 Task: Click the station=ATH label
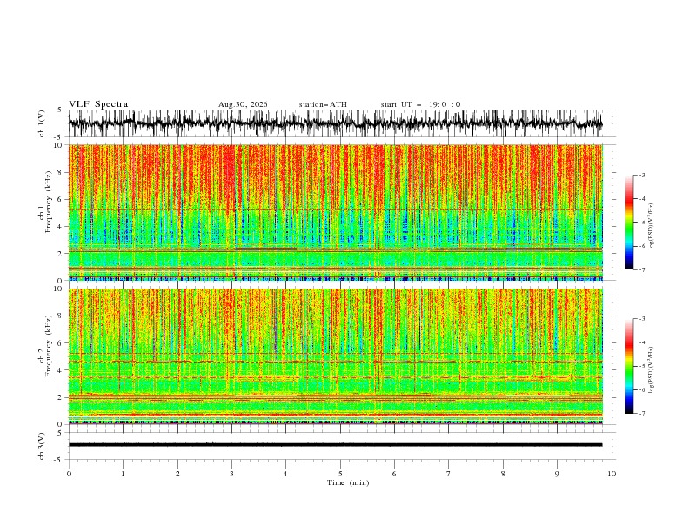[323, 104]
